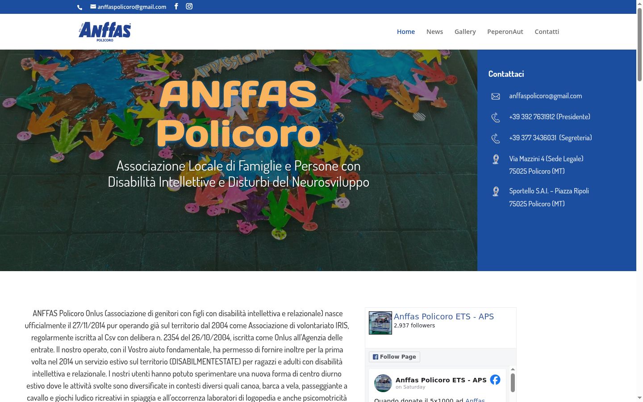Open the Instagram icon in top bar
This screenshot has height=402, width=643.
click(x=189, y=6)
